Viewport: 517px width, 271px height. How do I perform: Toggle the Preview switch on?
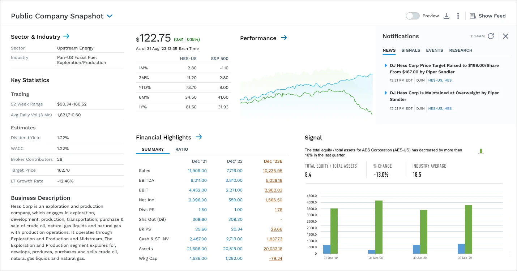412,16
